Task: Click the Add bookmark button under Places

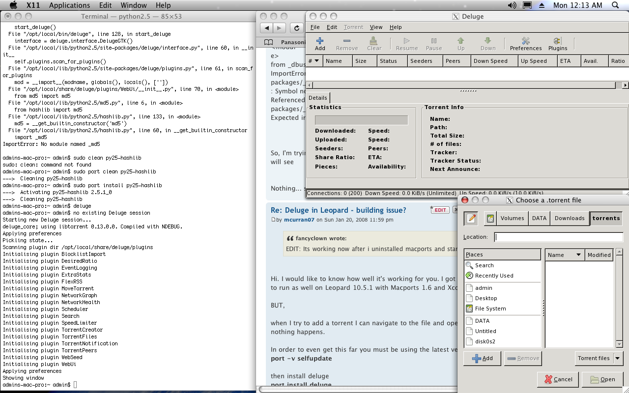Action: click(x=482, y=358)
